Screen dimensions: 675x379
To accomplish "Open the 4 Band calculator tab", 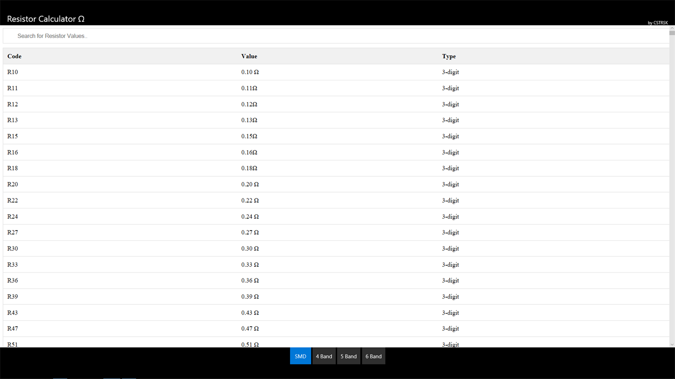I will [x=324, y=356].
